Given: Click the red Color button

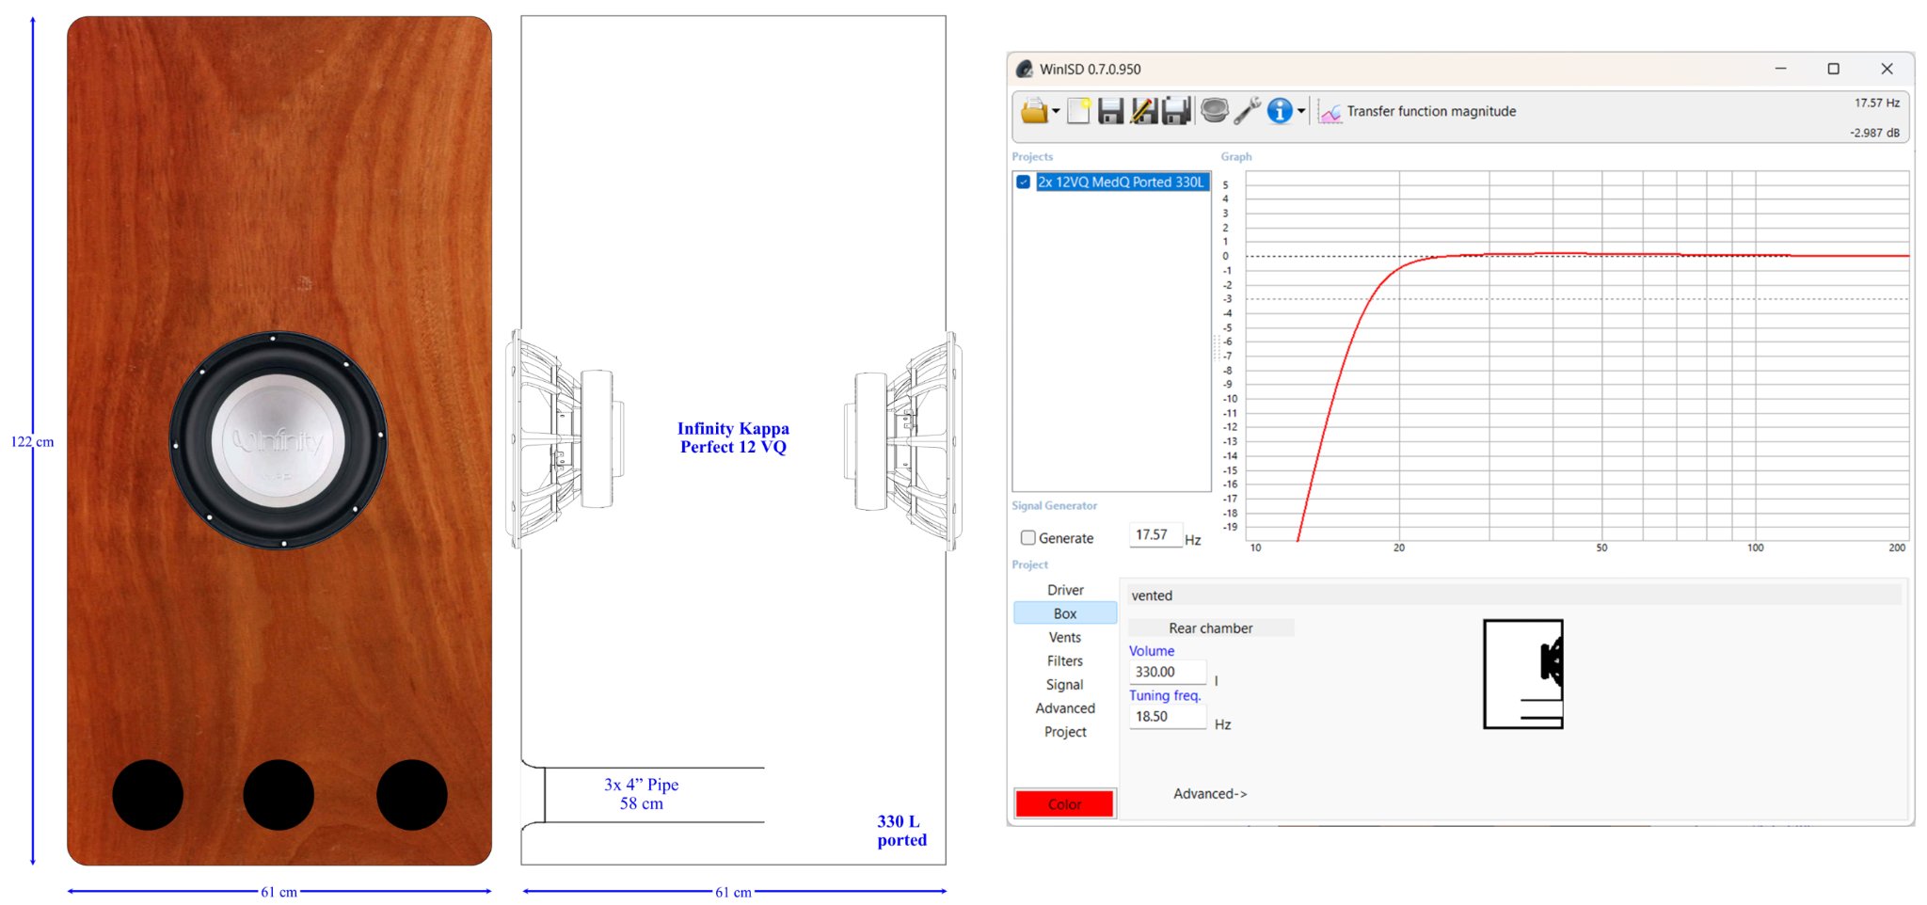Looking at the screenshot, I should (1064, 803).
